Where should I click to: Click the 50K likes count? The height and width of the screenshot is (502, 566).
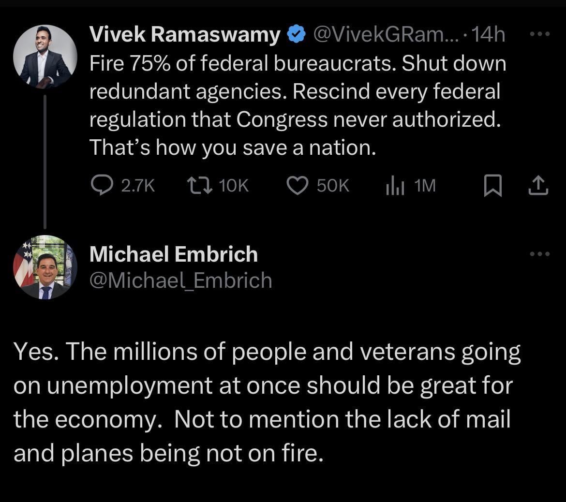click(x=333, y=186)
